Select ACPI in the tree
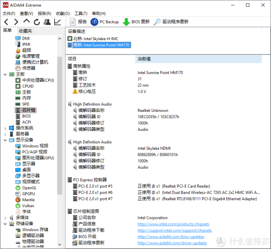The width and height of the screenshot is (271, 249). 23,122
